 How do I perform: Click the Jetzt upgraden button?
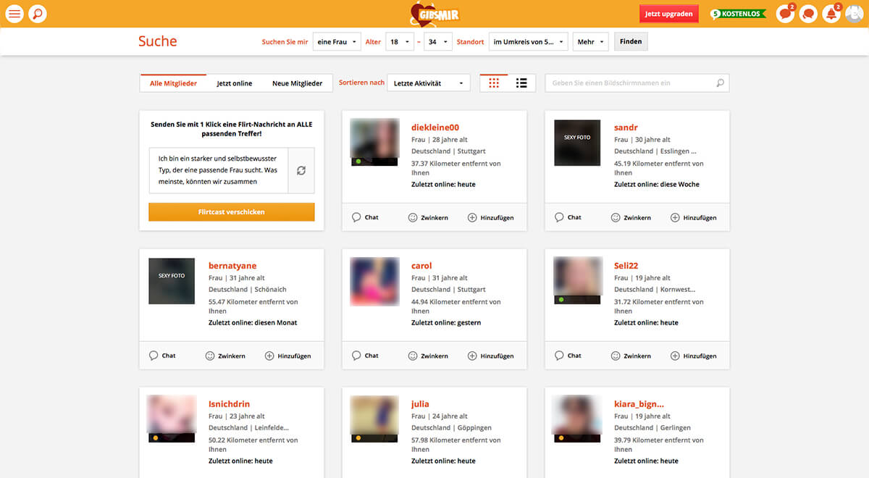coord(668,14)
